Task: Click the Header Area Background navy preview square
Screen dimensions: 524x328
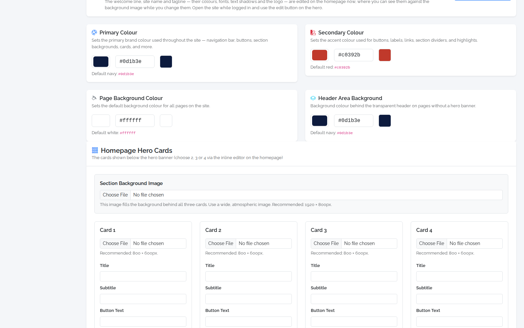Action: 385,121
